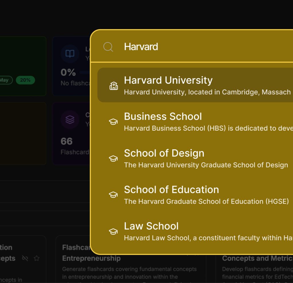The width and height of the screenshot is (293, 283).
Task: Click the search magnifier icon
Action: click(x=108, y=47)
